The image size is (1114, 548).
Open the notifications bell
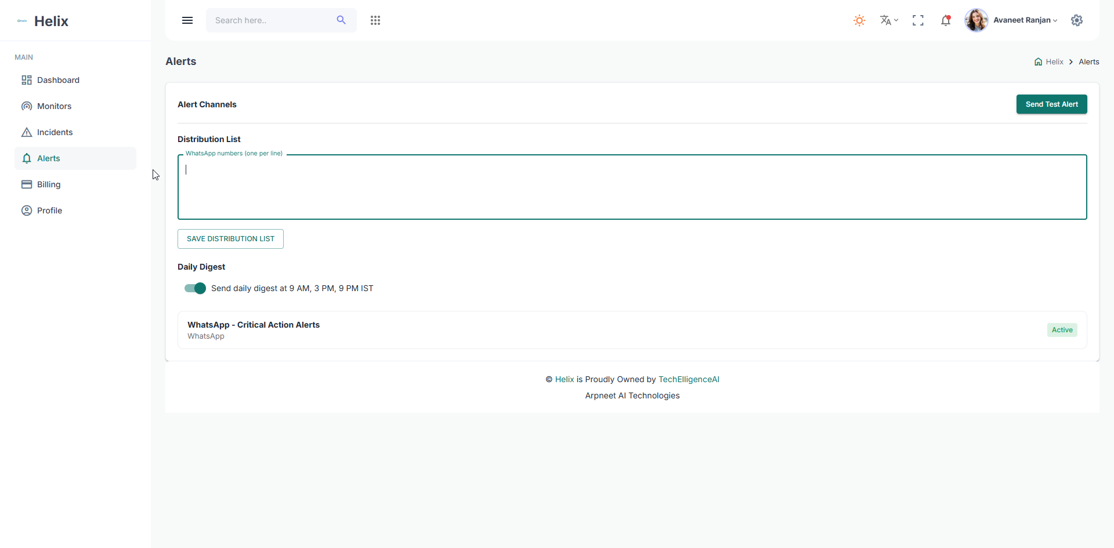(x=946, y=20)
